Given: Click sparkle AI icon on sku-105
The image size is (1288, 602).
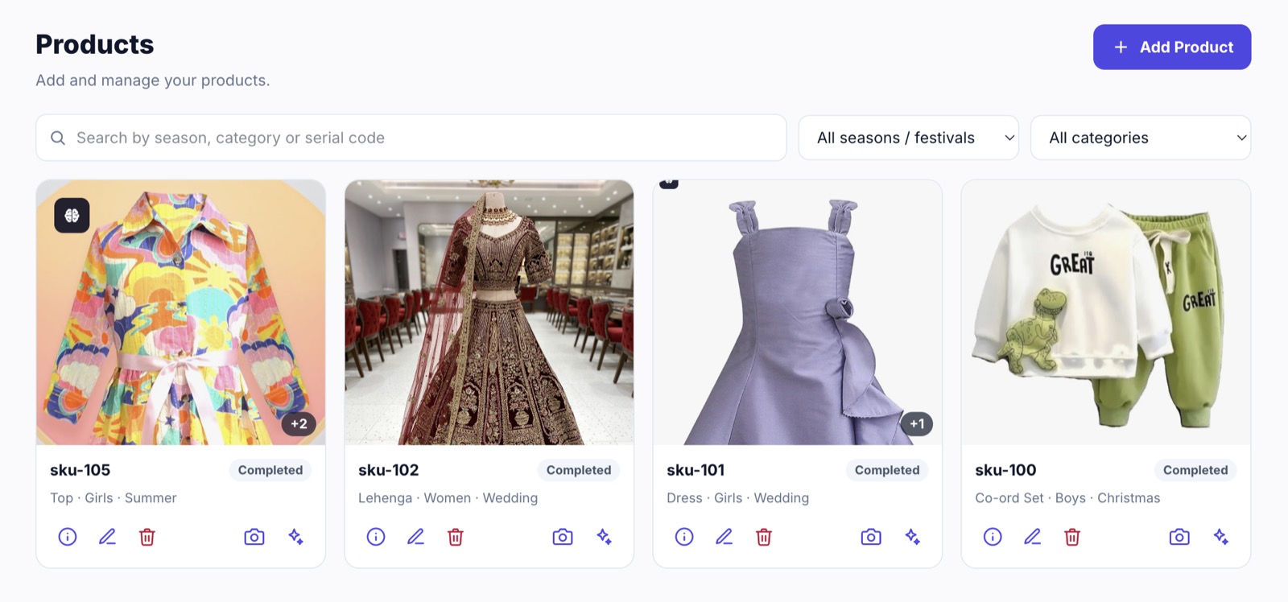Looking at the screenshot, I should (296, 537).
